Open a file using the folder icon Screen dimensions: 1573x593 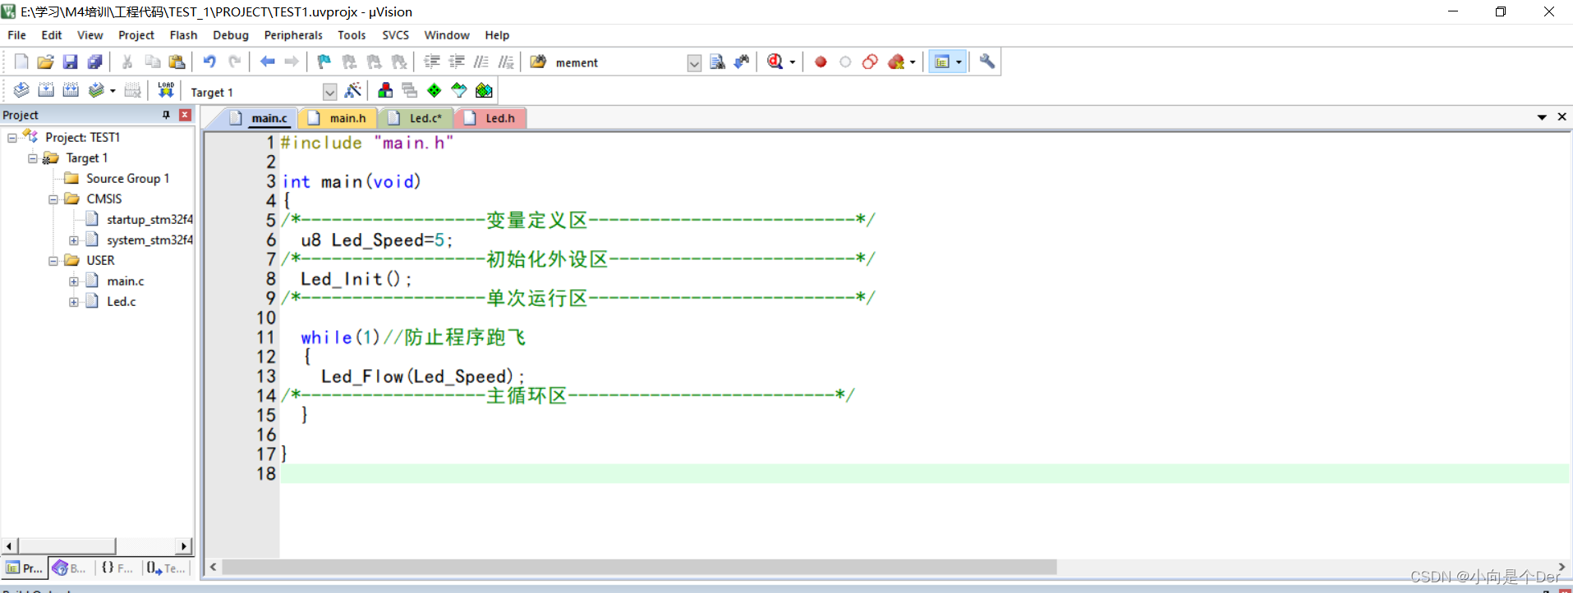tap(45, 62)
